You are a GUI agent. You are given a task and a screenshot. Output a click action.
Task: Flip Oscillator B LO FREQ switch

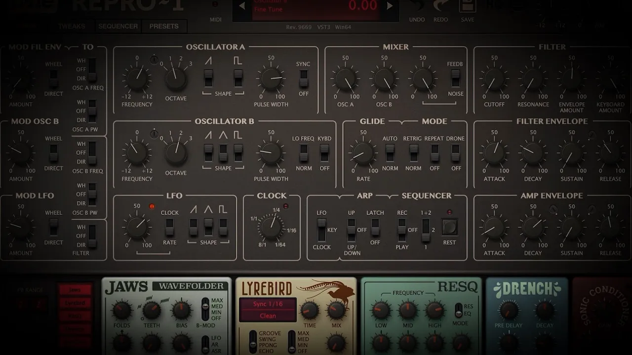tap(303, 153)
